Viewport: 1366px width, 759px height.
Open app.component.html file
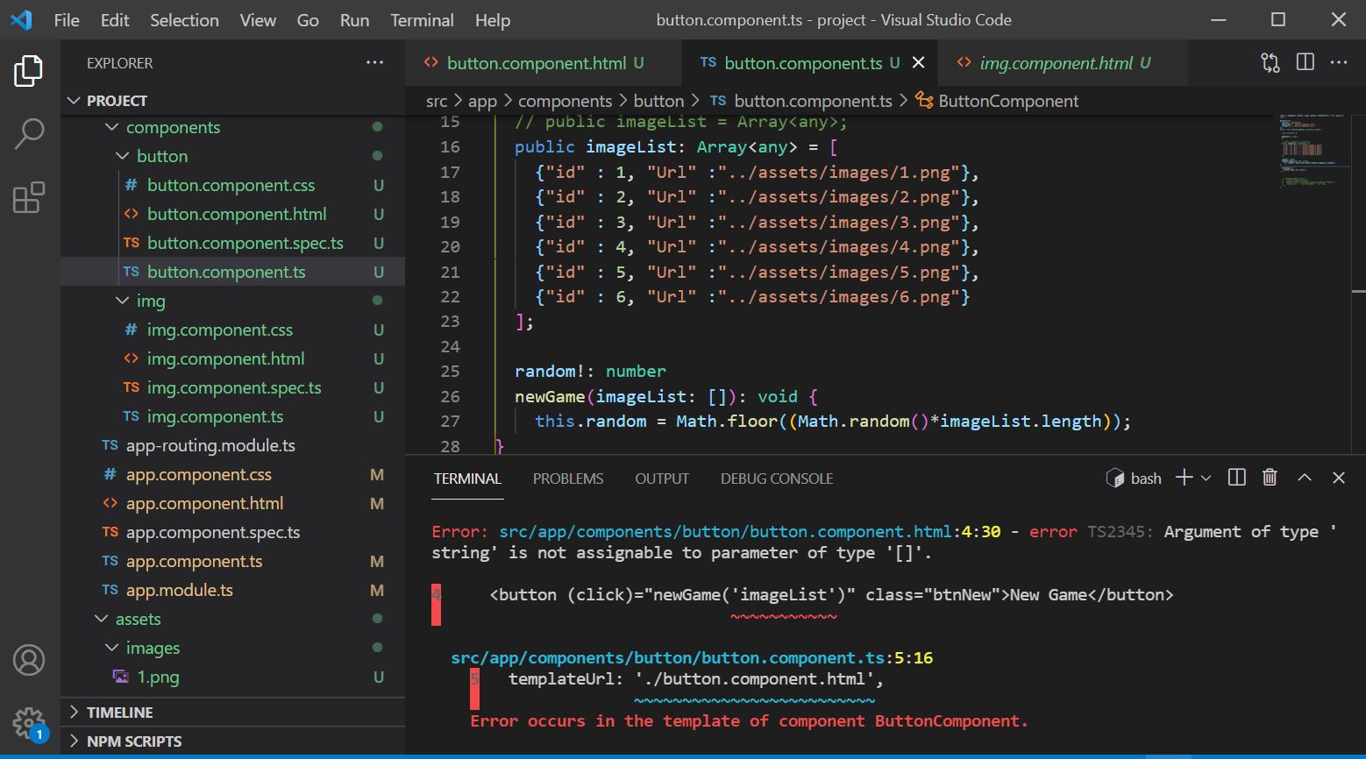pyautogui.click(x=232, y=503)
